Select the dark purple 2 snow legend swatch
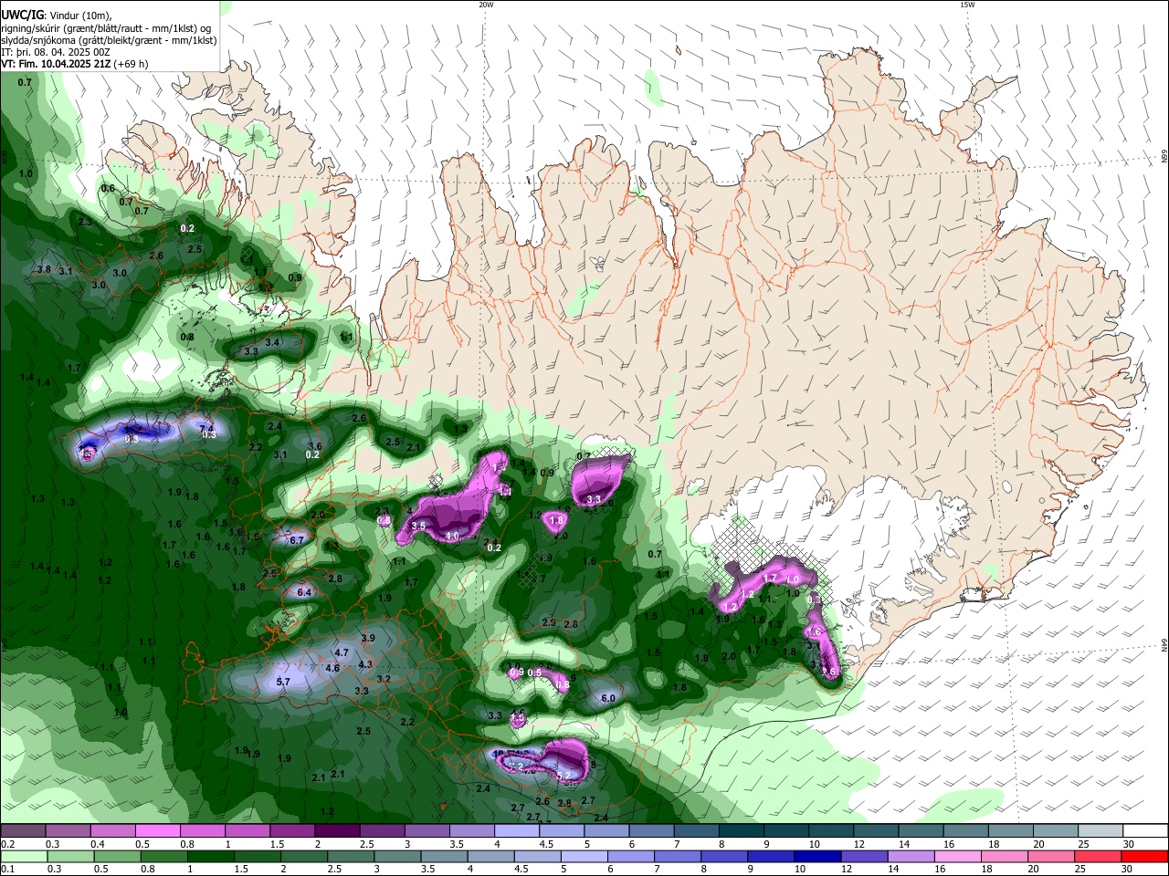The width and height of the screenshot is (1169, 876). [337, 830]
